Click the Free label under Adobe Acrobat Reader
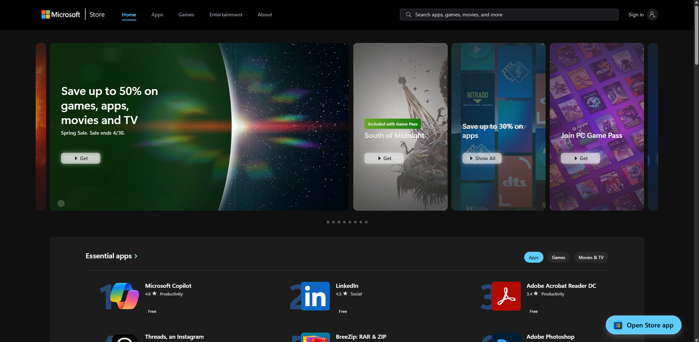 534,311
